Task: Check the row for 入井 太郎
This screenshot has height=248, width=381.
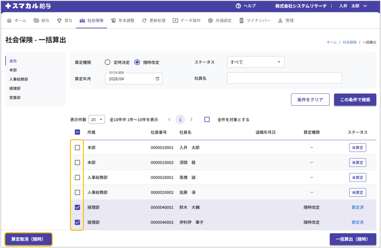Action: point(78,148)
